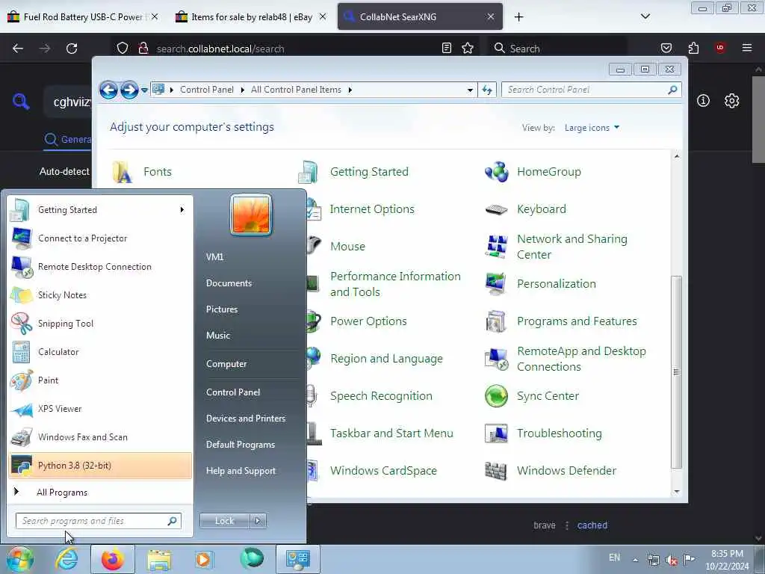This screenshot has height=574, width=765.
Task: Open Help and Support
Action: (x=241, y=471)
